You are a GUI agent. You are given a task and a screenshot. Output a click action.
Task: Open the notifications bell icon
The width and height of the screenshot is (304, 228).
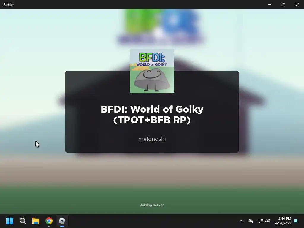296,221
